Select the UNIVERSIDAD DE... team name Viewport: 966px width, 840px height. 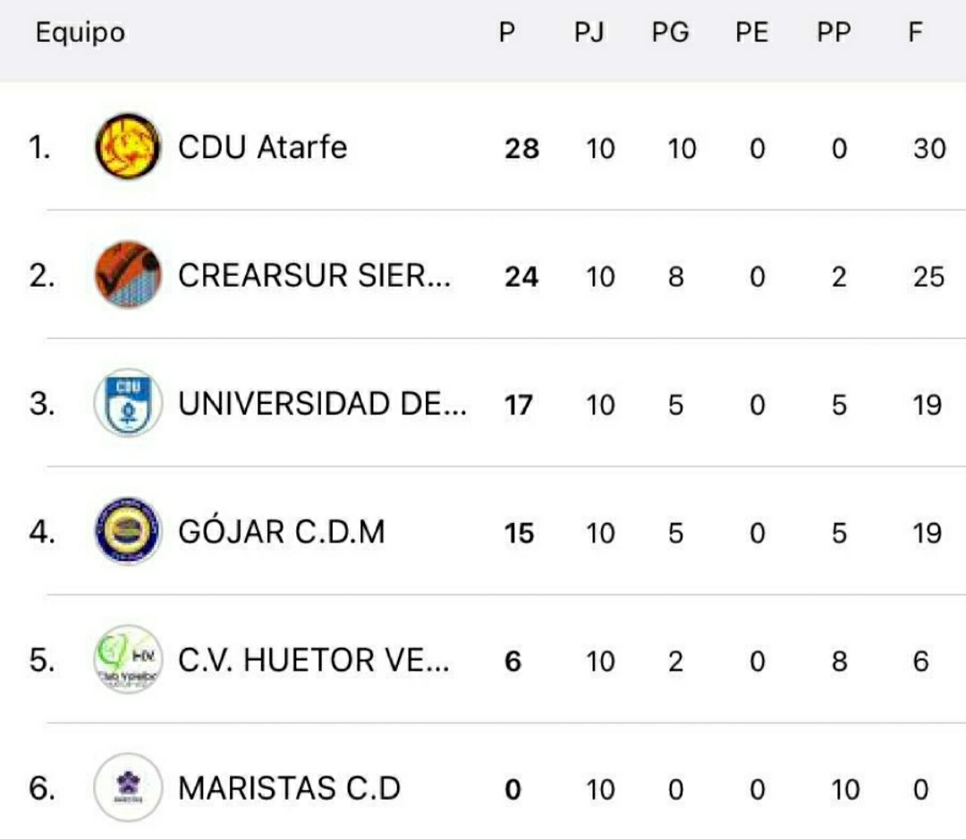tap(322, 404)
